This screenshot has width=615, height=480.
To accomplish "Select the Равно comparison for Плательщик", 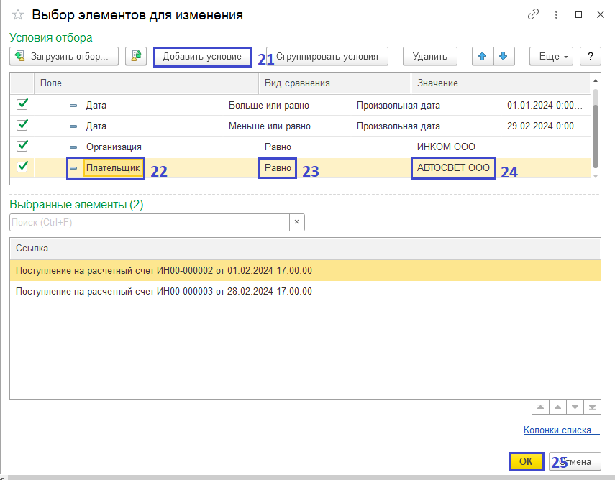I will (x=278, y=168).
